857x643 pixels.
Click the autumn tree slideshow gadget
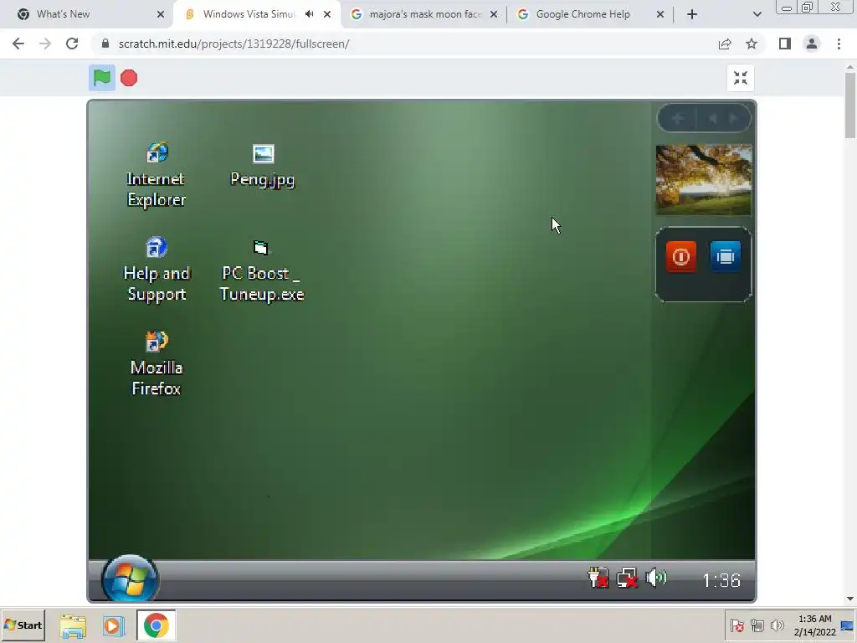704,180
